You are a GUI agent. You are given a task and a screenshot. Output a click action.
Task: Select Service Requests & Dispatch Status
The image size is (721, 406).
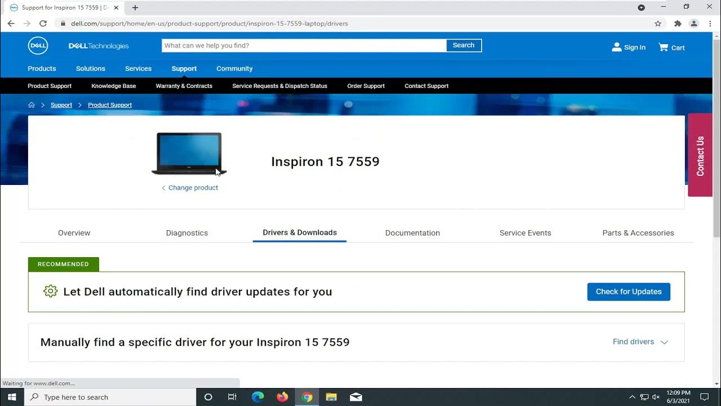coord(280,86)
